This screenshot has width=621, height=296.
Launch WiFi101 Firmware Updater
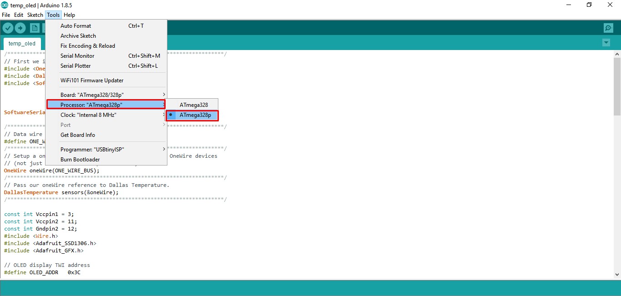click(x=106, y=80)
